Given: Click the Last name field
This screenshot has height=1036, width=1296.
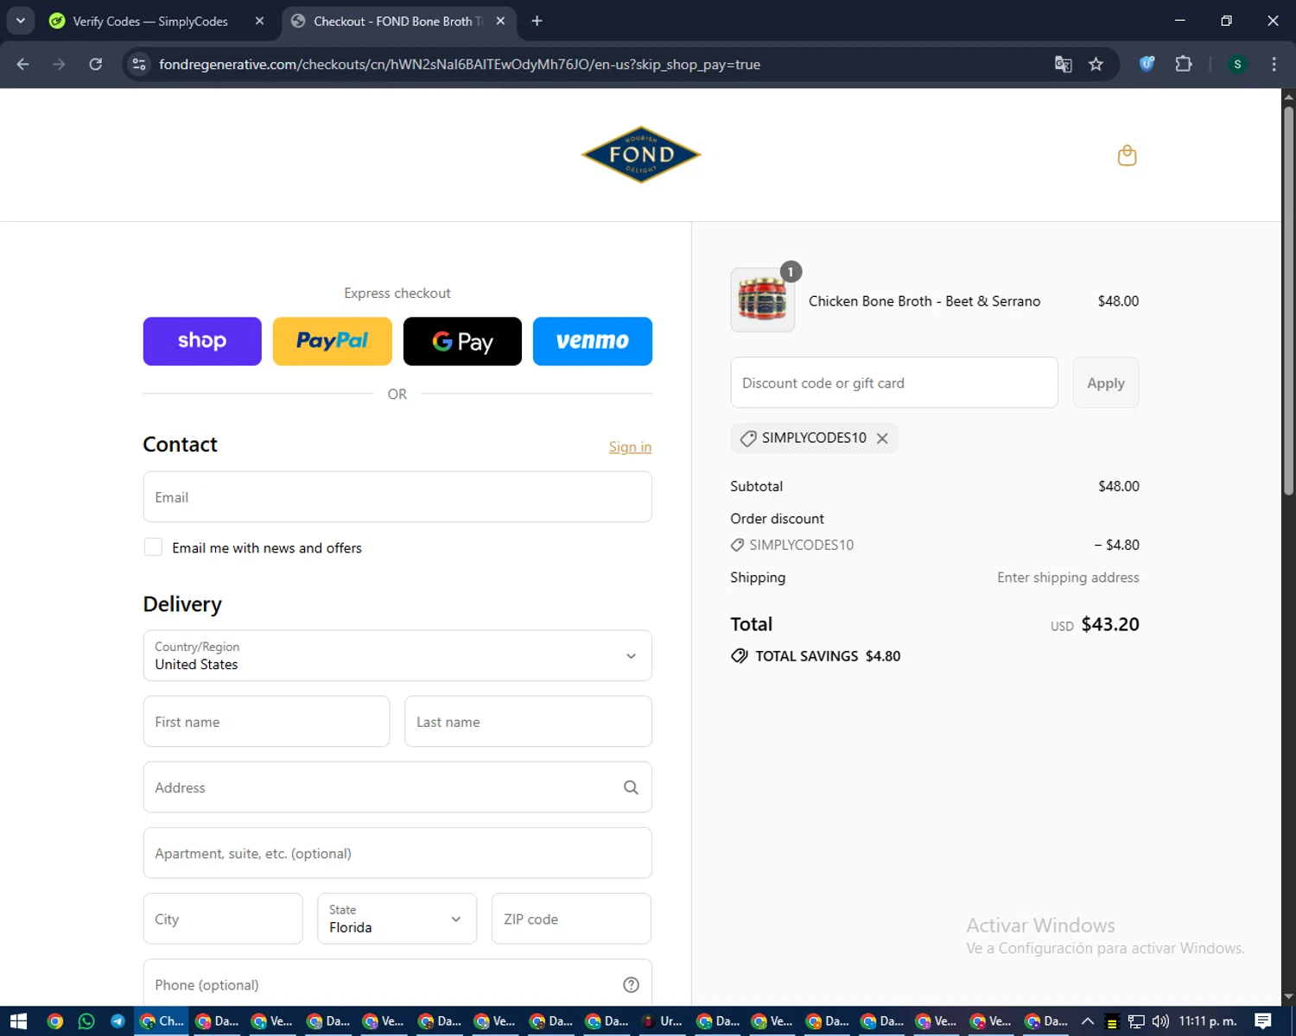Looking at the screenshot, I should coord(528,722).
